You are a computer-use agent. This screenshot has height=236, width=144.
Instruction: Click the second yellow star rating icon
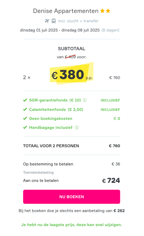[x=108, y=11]
